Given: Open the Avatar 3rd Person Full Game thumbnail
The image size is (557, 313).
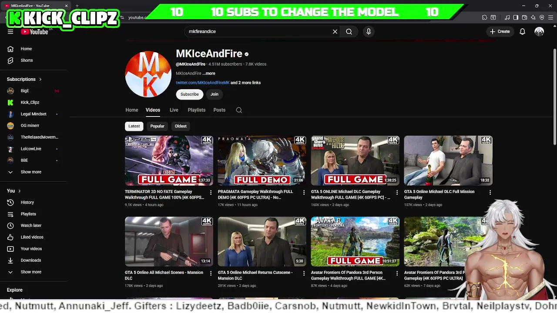Looking at the screenshot, I should [355, 241].
